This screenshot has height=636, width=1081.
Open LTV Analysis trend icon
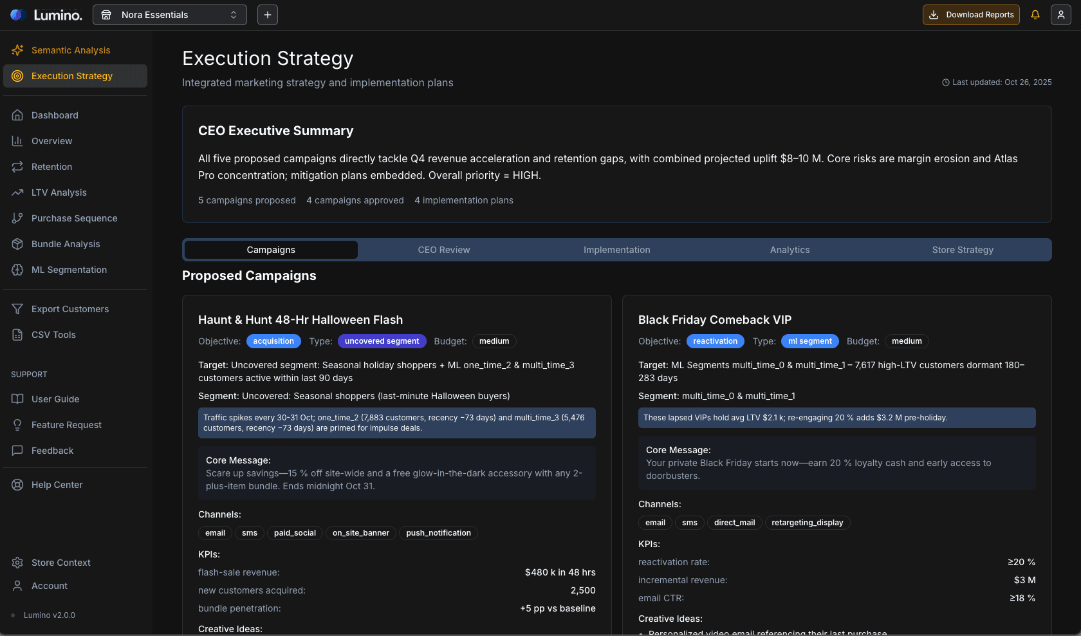point(17,192)
